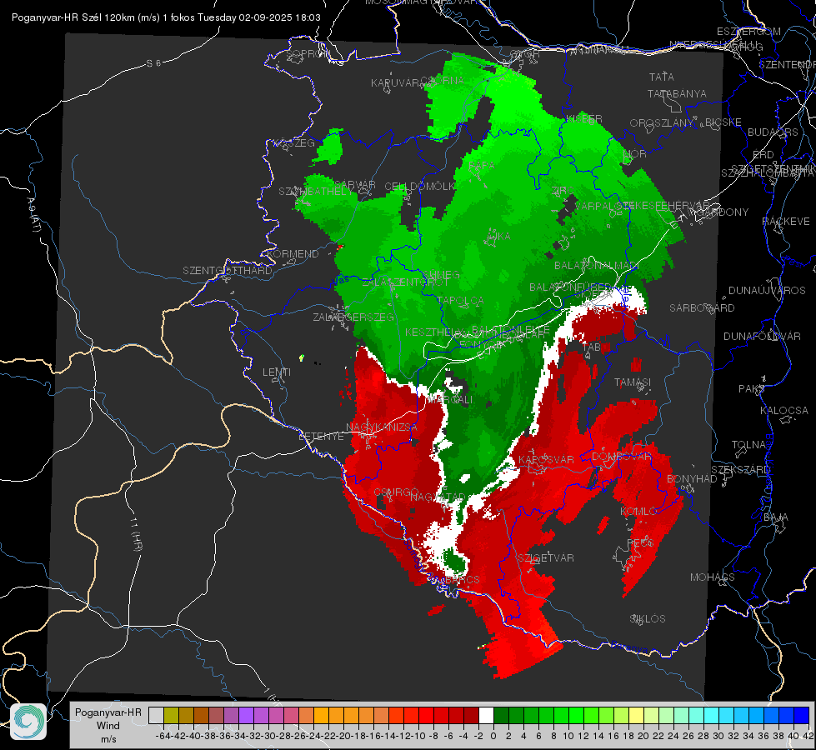Click the MOHÁCS city label
Viewport: 816px width, 750px height.
pyautogui.click(x=713, y=577)
